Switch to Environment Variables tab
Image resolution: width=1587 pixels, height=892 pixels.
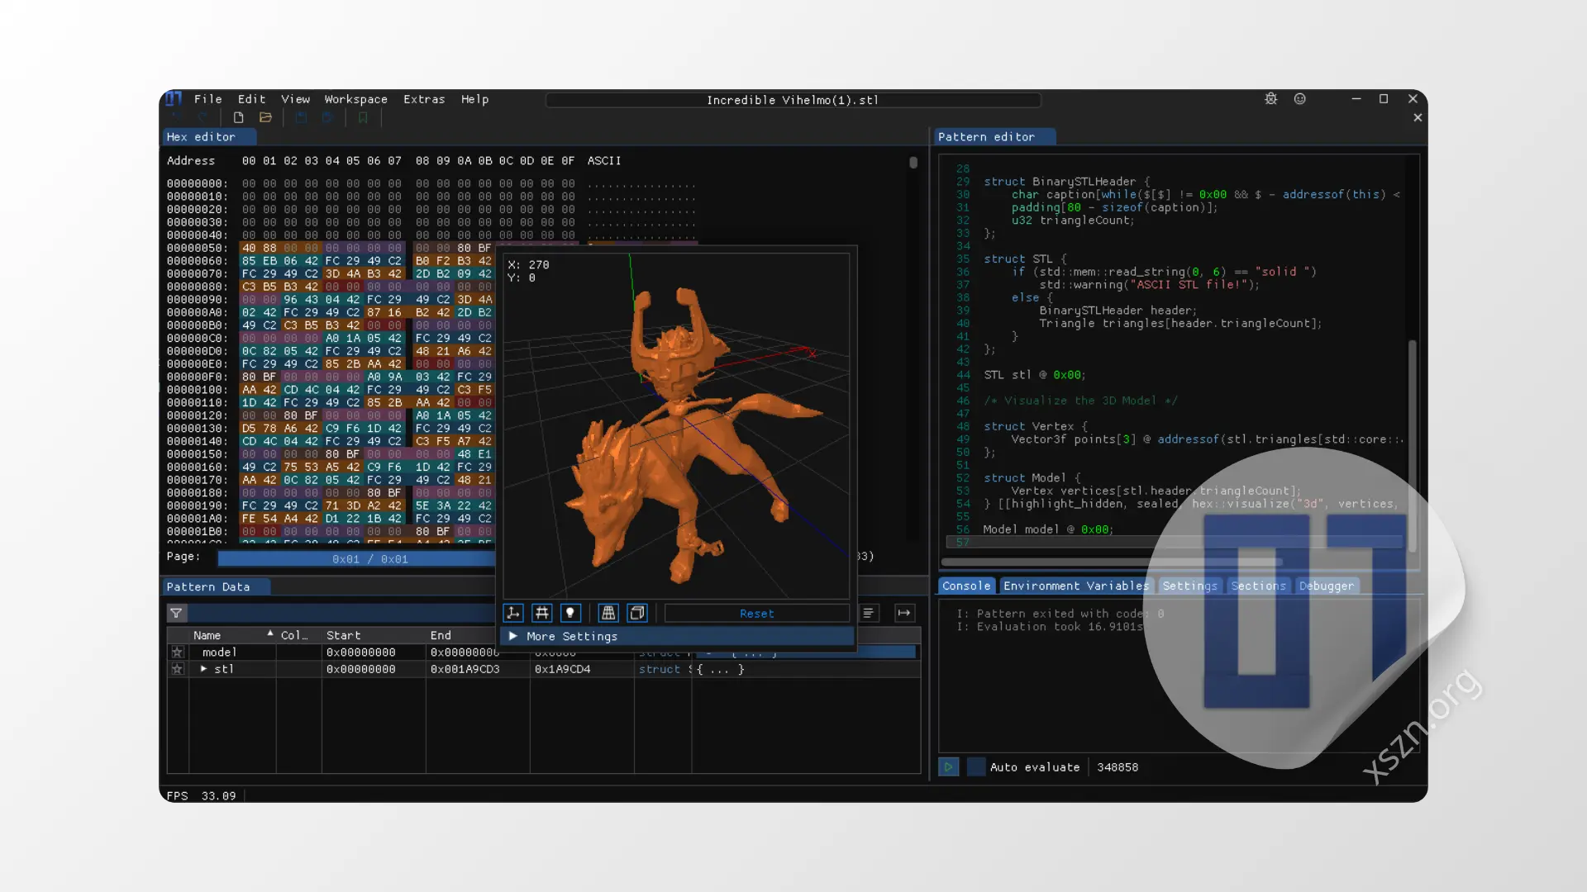pos(1075,586)
